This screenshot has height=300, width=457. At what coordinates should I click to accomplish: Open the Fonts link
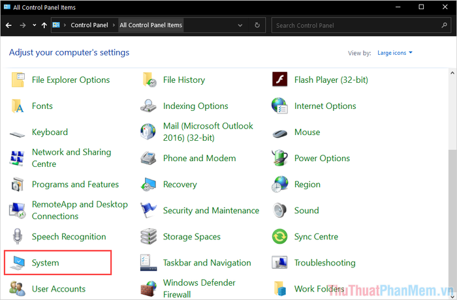tap(42, 106)
